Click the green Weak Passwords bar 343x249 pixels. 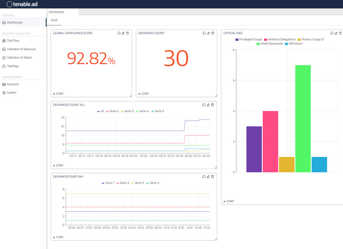point(303,118)
